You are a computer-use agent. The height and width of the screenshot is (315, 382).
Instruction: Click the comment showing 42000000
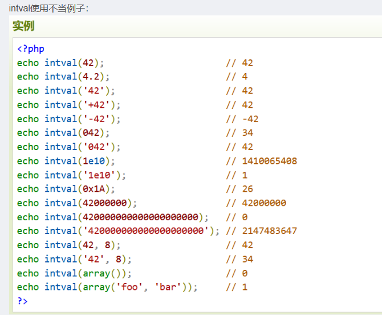(x=255, y=203)
